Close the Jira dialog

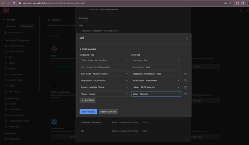click(187, 38)
